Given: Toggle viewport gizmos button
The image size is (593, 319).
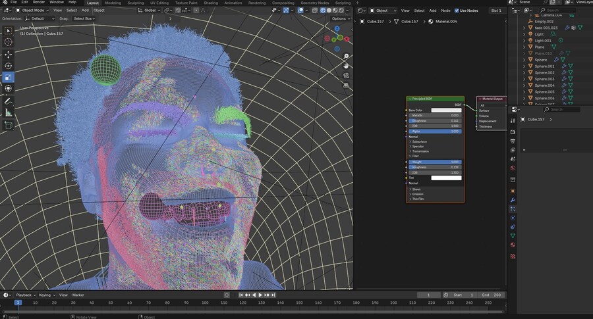Looking at the screenshot, I should click(x=287, y=11).
